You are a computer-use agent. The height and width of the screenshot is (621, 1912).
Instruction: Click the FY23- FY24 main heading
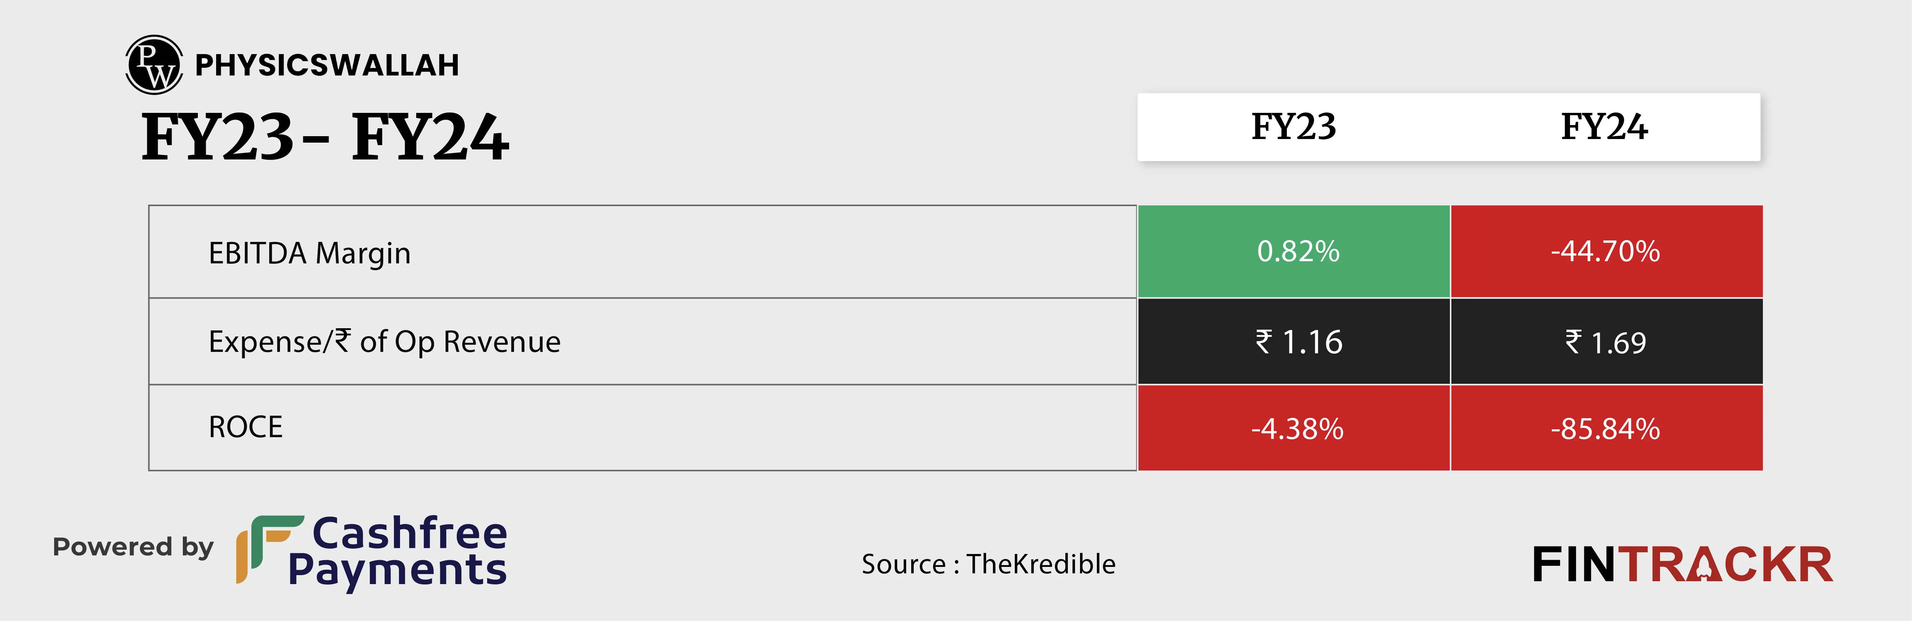325,137
